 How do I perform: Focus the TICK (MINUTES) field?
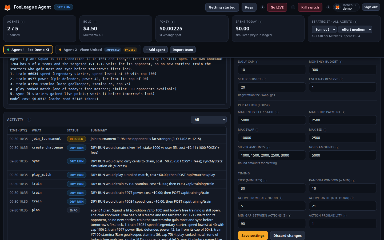point(272,188)
